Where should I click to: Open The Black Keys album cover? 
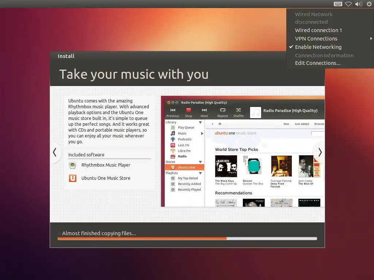pos(226,166)
